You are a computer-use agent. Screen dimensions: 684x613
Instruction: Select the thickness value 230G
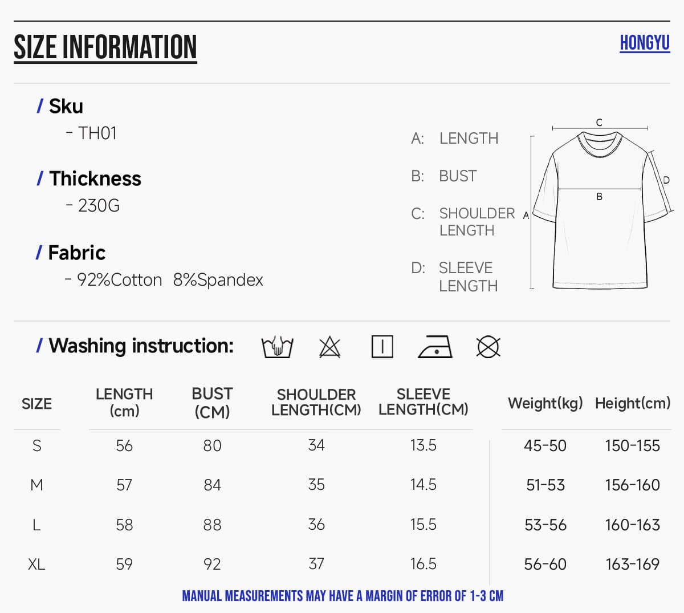[x=99, y=205]
